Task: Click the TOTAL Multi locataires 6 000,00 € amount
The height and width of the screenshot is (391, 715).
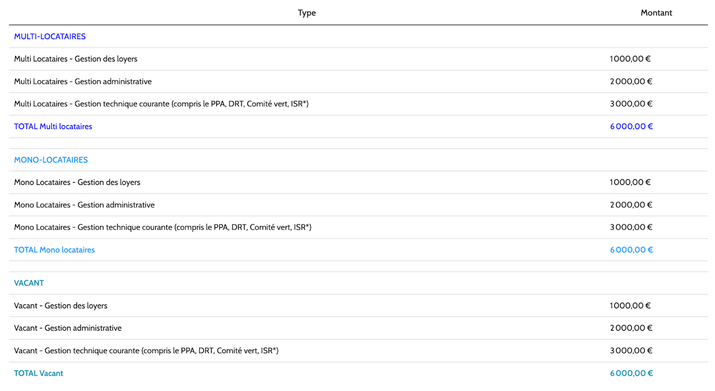Action: click(x=631, y=126)
